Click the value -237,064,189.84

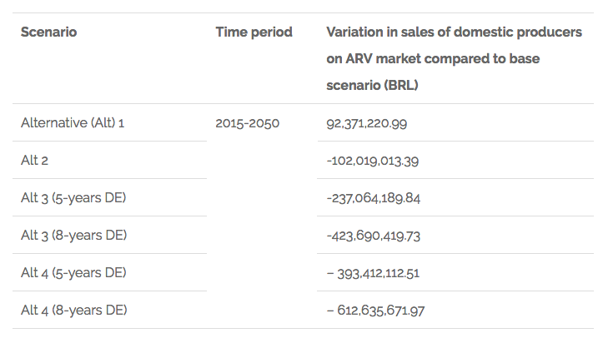(373, 198)
